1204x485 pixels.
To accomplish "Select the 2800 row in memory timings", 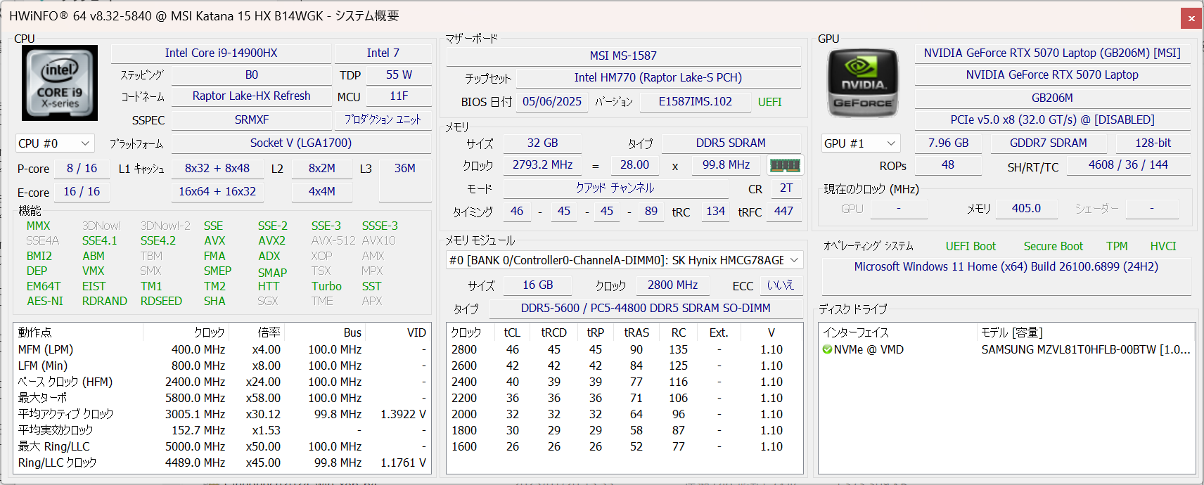I will (464, 350).
